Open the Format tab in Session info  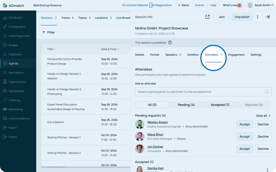point(154,55)
